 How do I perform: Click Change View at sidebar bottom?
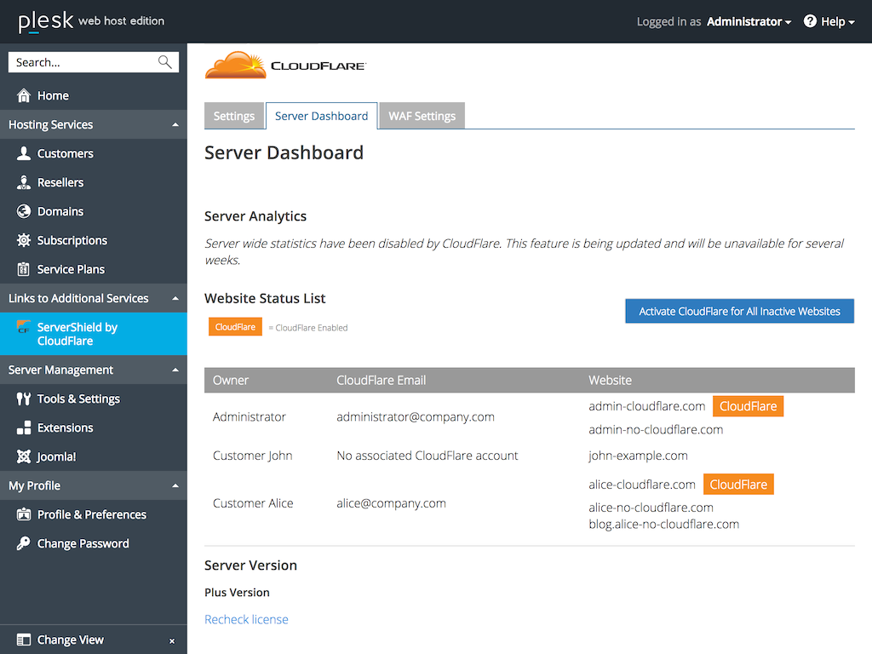pyautogui.click(x=70, y=640)
